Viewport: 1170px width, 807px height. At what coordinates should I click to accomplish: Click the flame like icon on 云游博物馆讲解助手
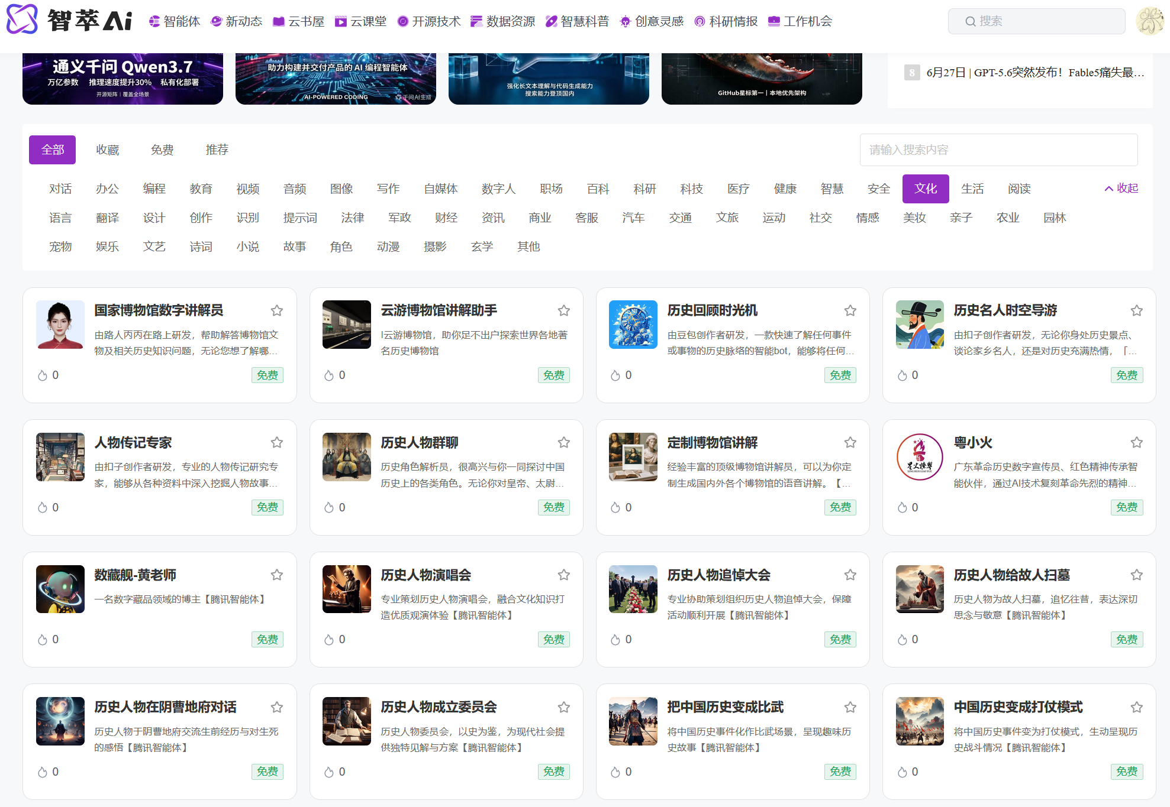[x=329, y=375]
